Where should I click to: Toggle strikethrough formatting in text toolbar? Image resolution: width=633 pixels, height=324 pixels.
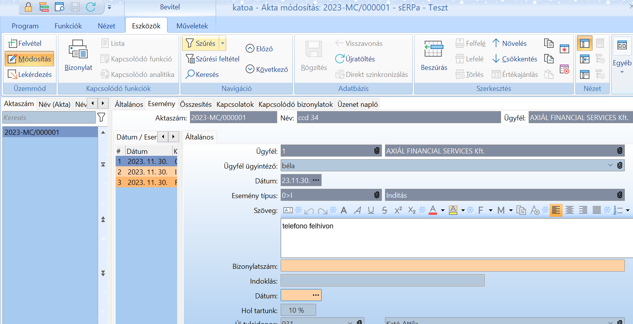click(384, 210)
